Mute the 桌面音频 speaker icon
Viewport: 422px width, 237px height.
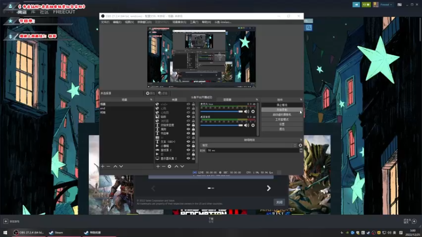pos(246,125)
